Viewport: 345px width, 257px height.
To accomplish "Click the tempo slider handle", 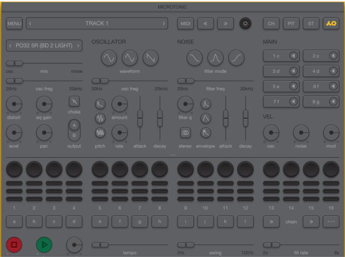I will pyautogui.click(x=101, y=245).
